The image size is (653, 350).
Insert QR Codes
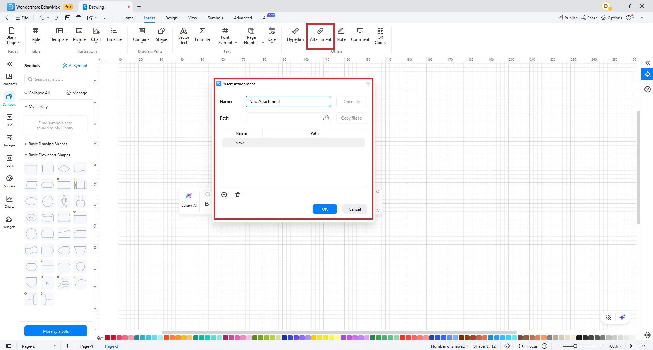(380, 36)
